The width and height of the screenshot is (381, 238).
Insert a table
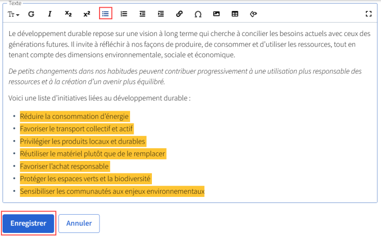[x=235, y=14]
